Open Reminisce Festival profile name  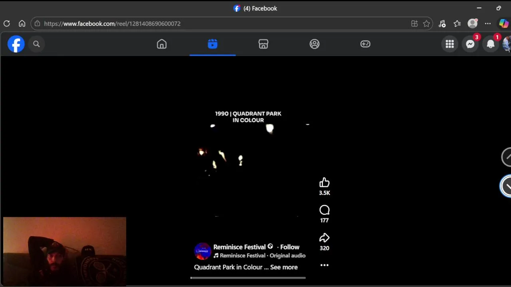tap(240, 247)
